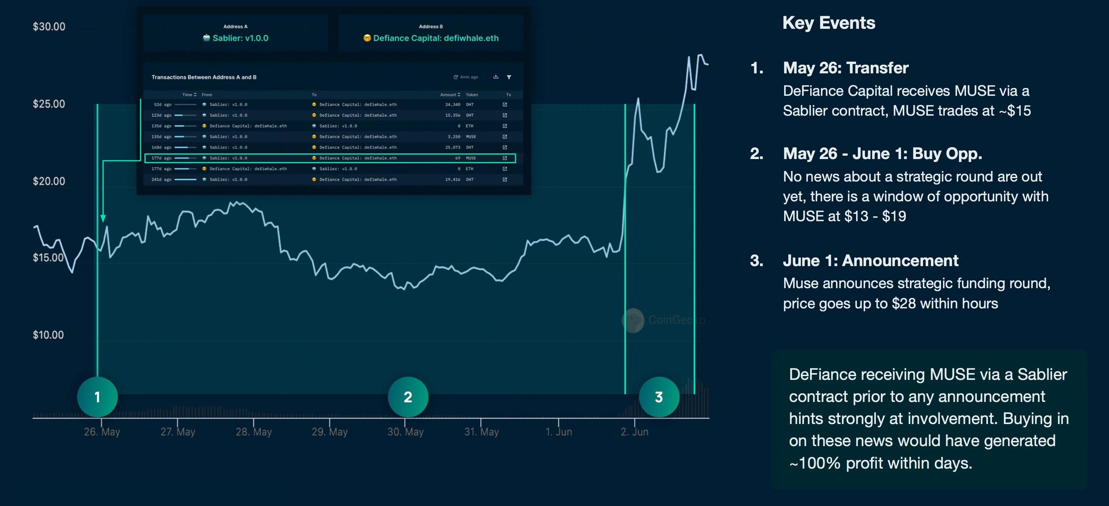Viewport: 1109px width, 506px height.
Task: Click Sablier icon in 177d ago ETH To cell
Action: pyautogui.click(x=314, y=169)
